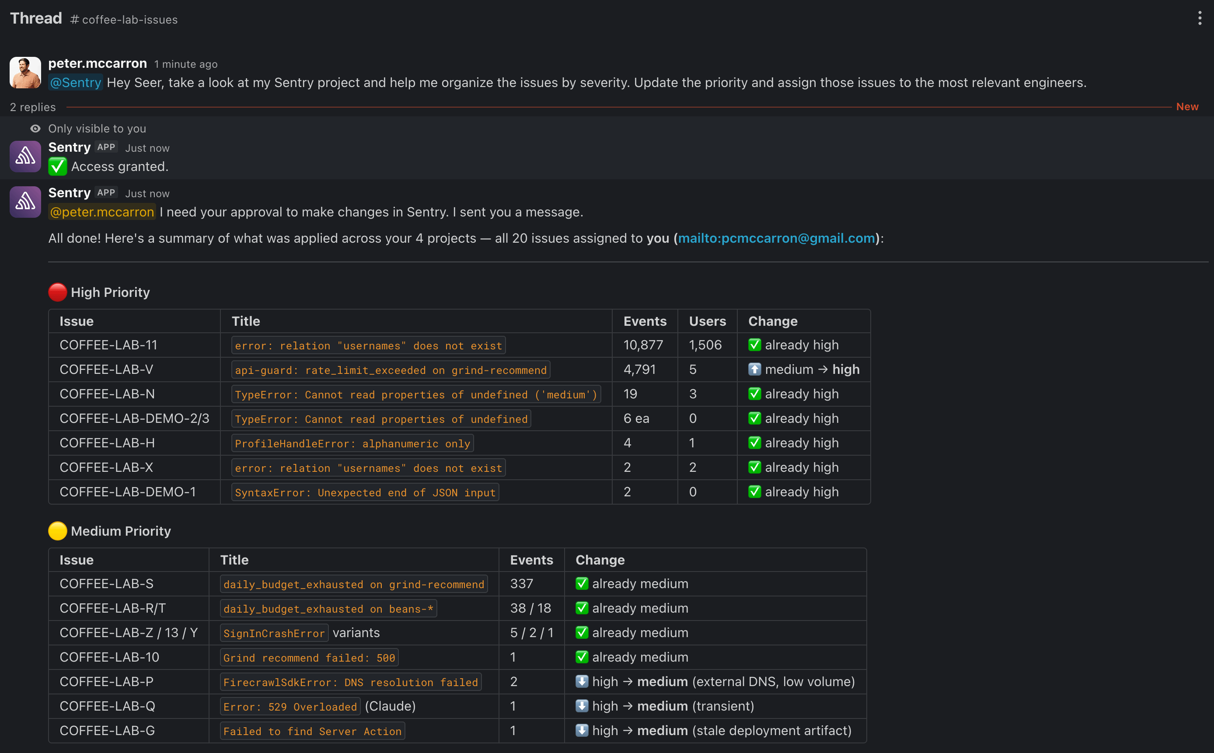Click the 337 events value
1214x753 pixels.
pos(521,583)
